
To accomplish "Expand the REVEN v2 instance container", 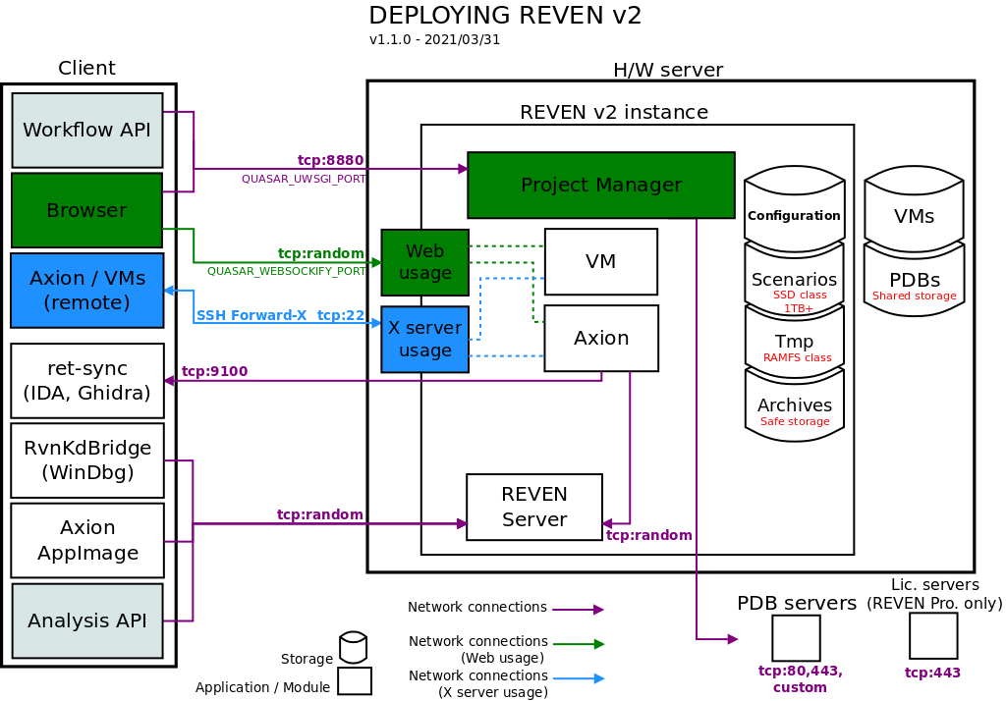I will tap(614, 112).
